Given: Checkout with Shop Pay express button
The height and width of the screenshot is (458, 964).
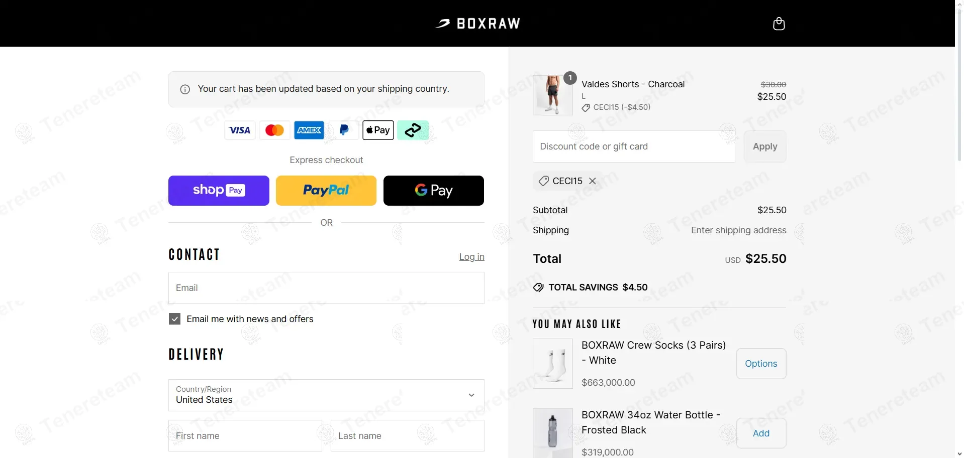Looking at the screenshot, I should tap(219, 190).
